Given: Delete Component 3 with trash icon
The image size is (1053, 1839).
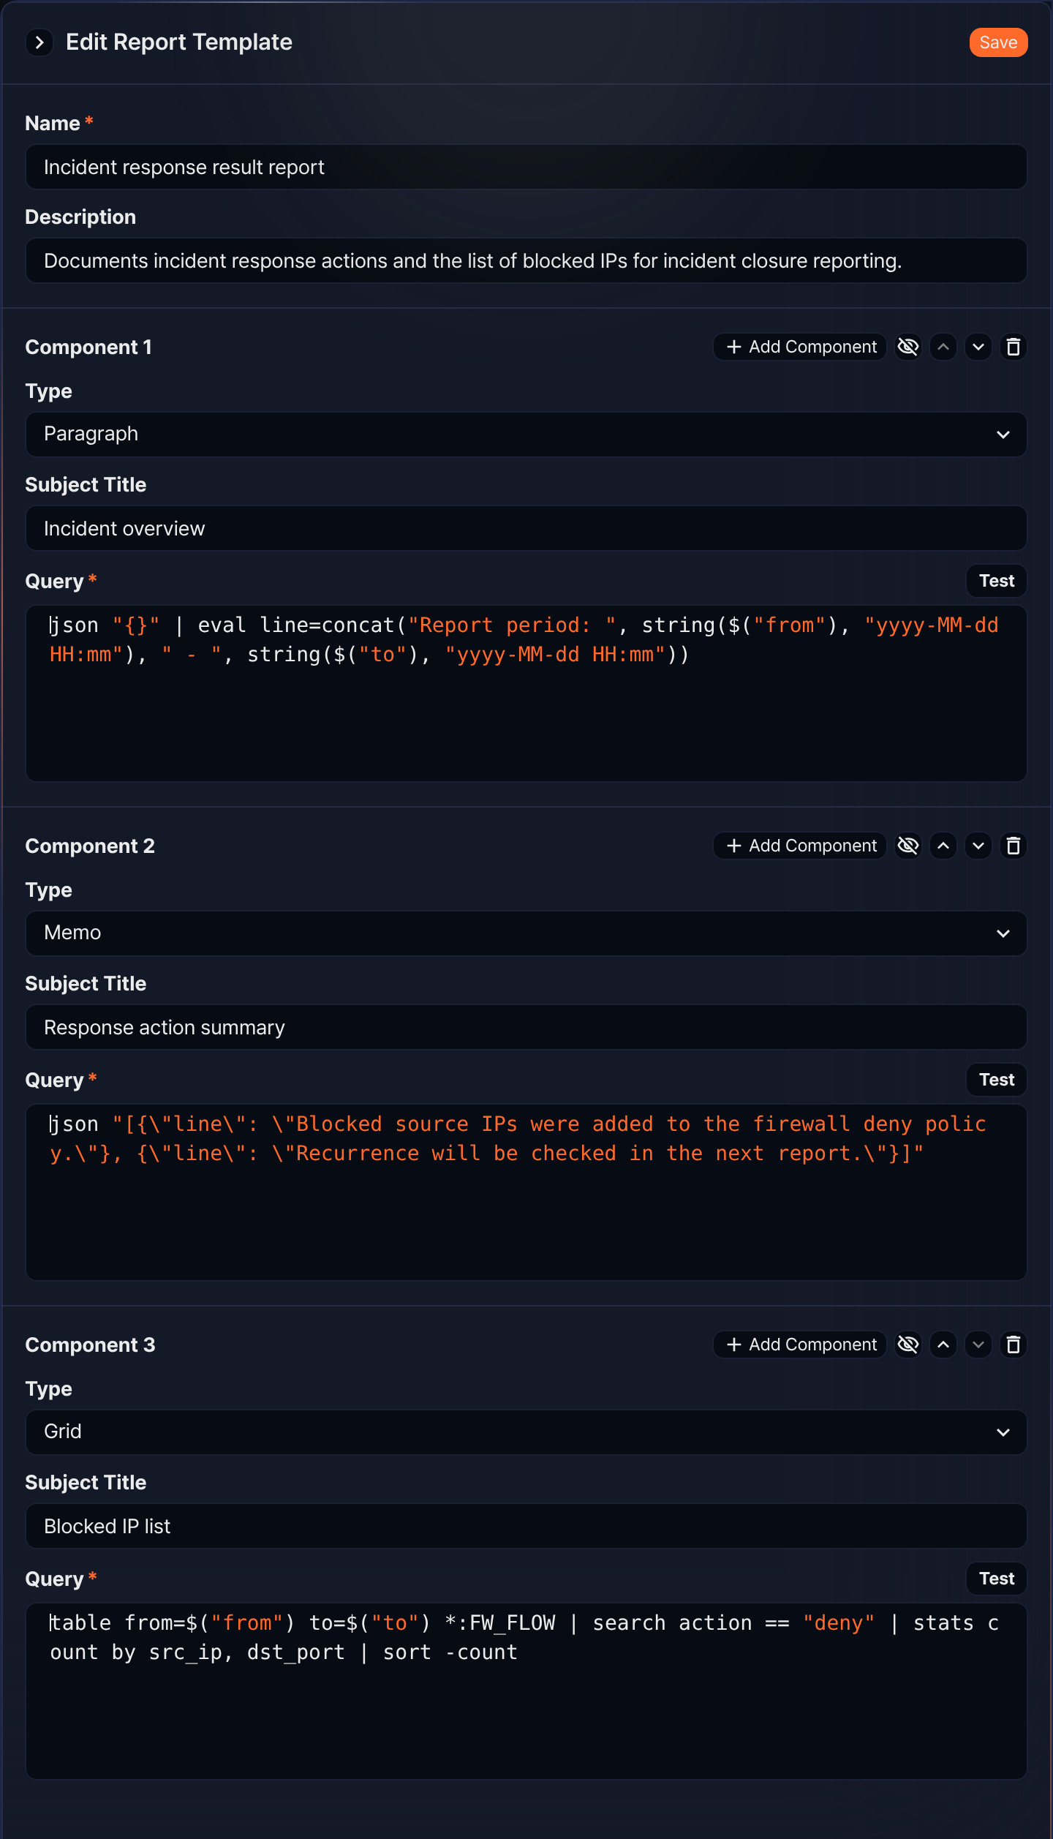Looking at the screenshot, I should click(1014, 1345).
